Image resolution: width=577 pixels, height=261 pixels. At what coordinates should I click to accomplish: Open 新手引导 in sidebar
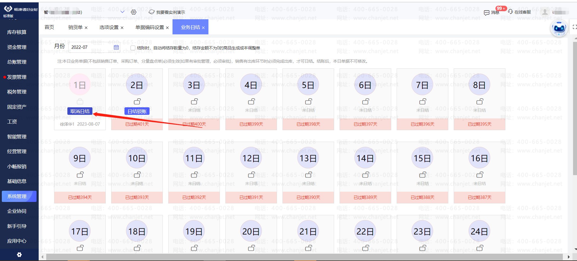17,226
